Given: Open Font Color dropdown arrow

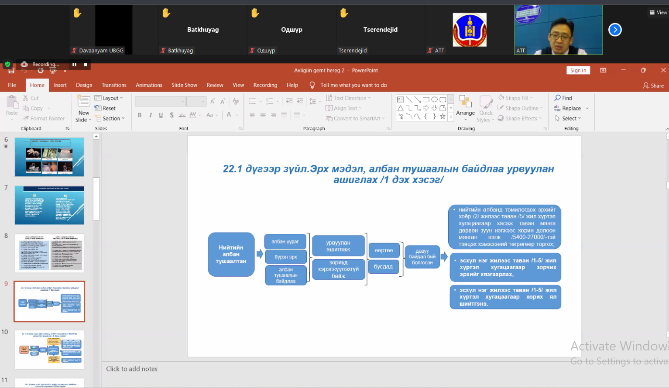Looking at the screenshot, I should [237, 115].
